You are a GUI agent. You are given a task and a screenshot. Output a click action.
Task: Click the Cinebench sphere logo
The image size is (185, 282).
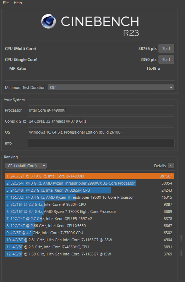click(48, 21)
